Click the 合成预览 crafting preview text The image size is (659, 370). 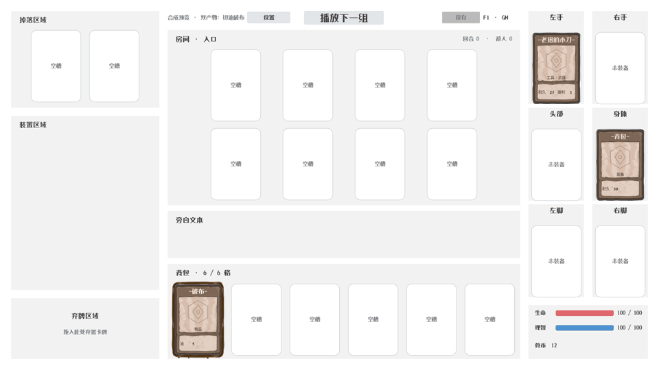click(178, 18)
